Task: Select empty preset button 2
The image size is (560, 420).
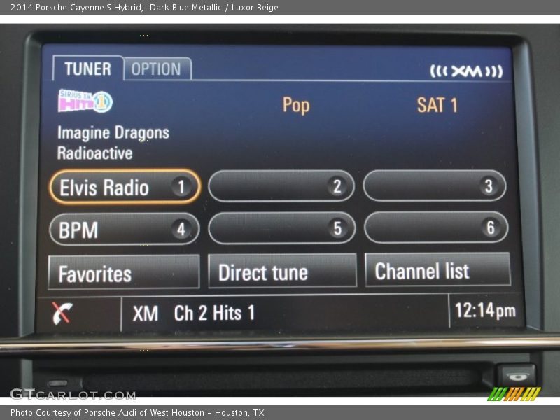Action: tap(281, 186)
